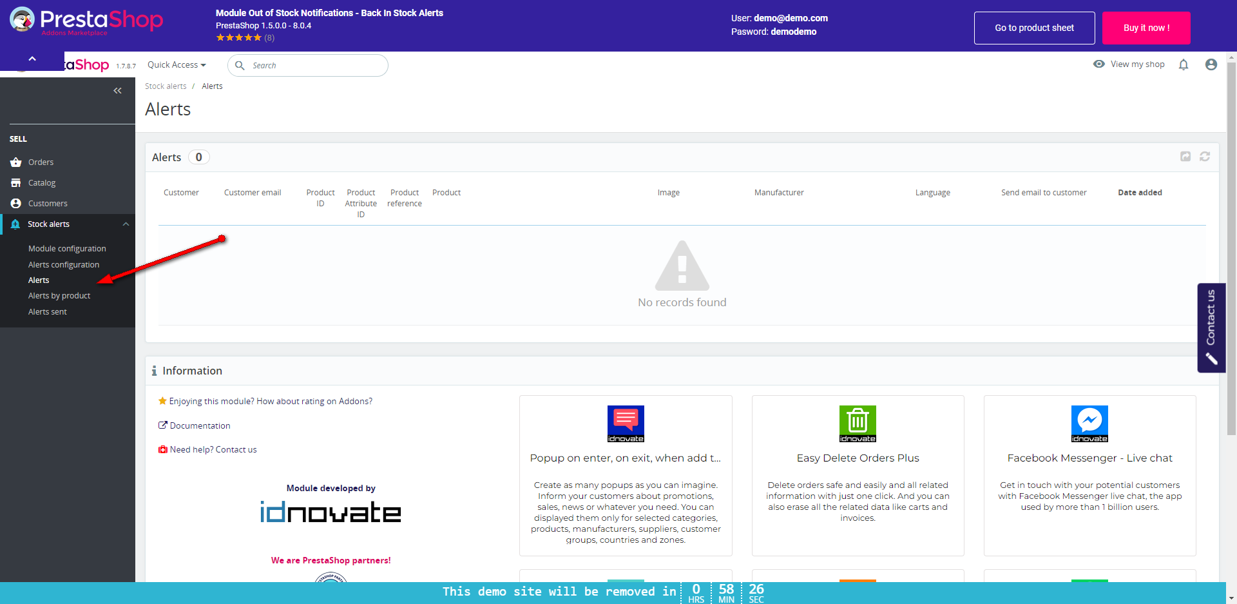Open the Quick Access dropdown
This screenshot has height=604, width=1237.
(x=177, y=65)
